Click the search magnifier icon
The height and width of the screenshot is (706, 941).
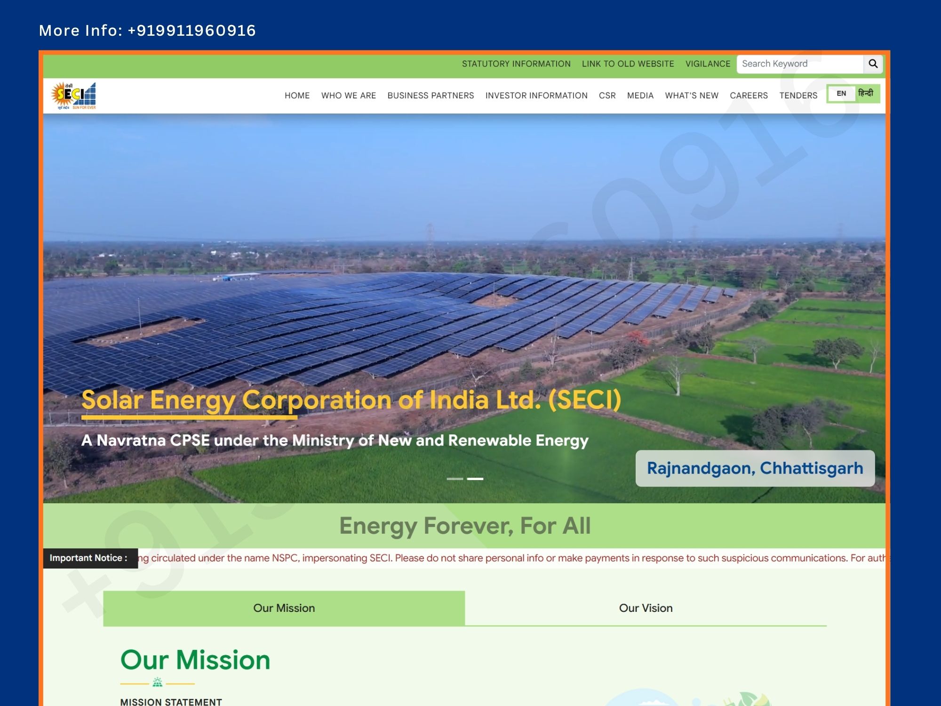pos(873,64)
